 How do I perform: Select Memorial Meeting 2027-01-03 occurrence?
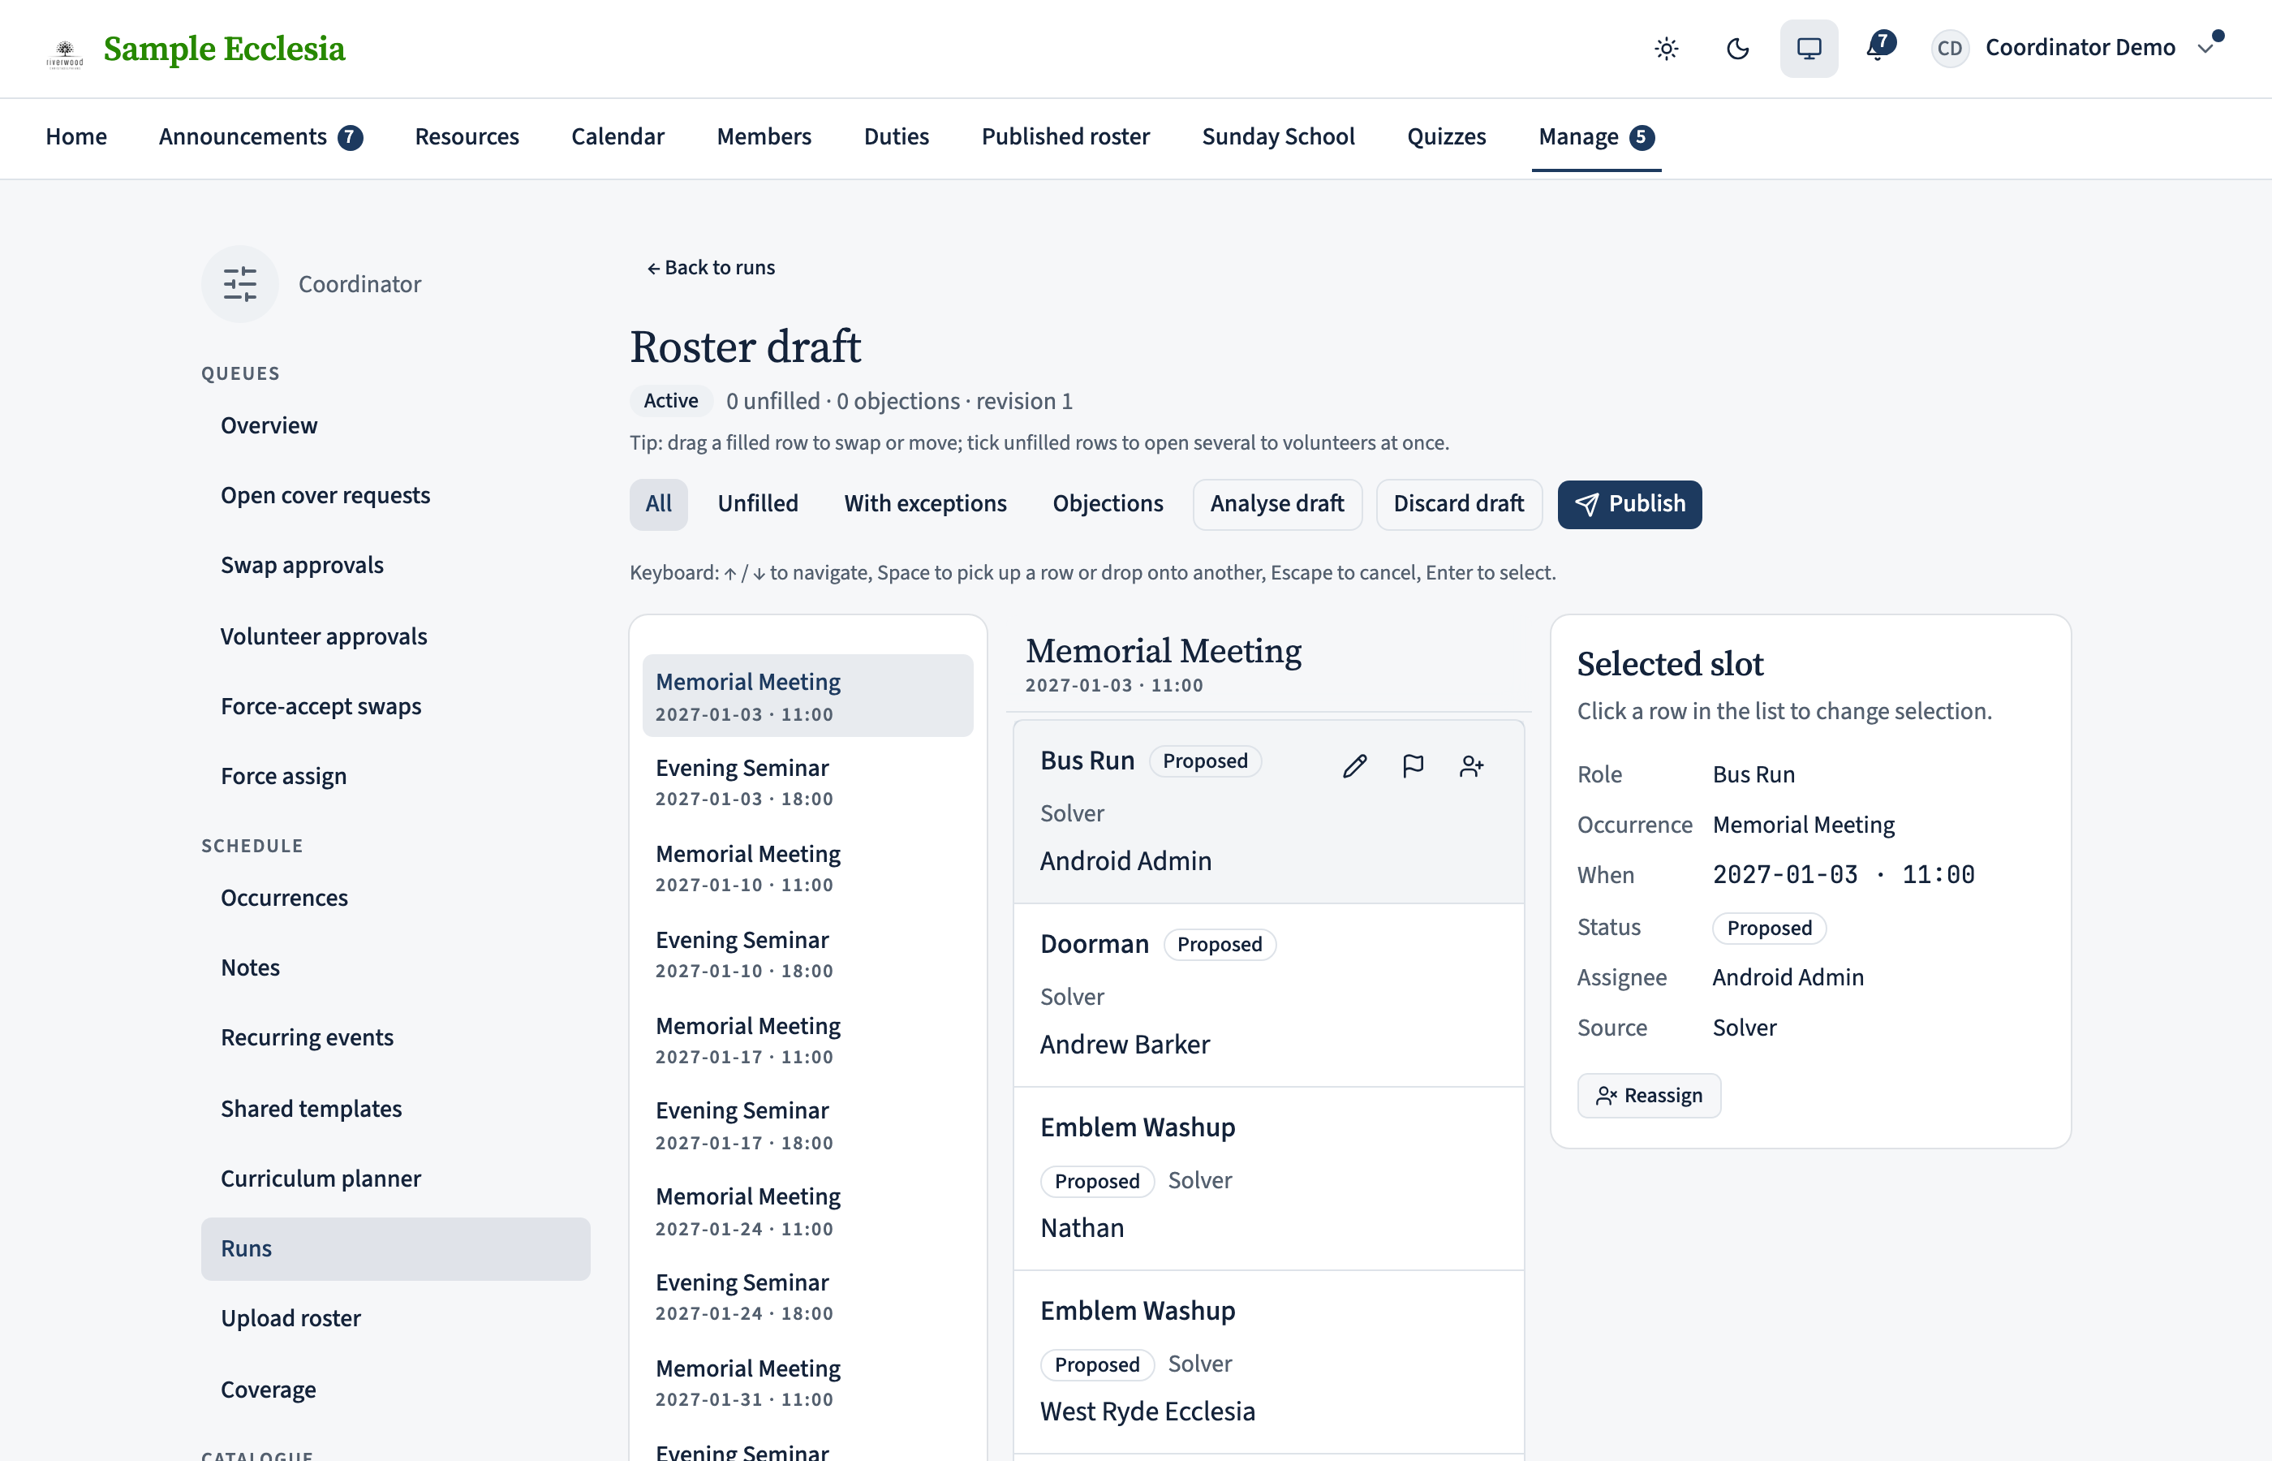pyautogui.click(x=808, y=696)
